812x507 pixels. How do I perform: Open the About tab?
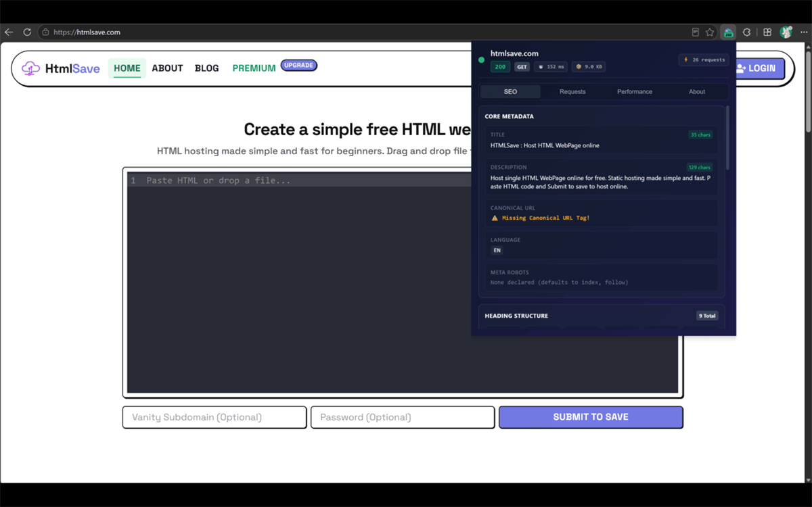(697, 91)
